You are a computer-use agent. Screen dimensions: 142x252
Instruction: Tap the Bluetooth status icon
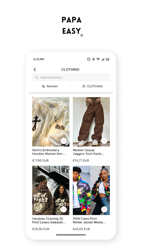pyautogui.click(x=93, y=59)
